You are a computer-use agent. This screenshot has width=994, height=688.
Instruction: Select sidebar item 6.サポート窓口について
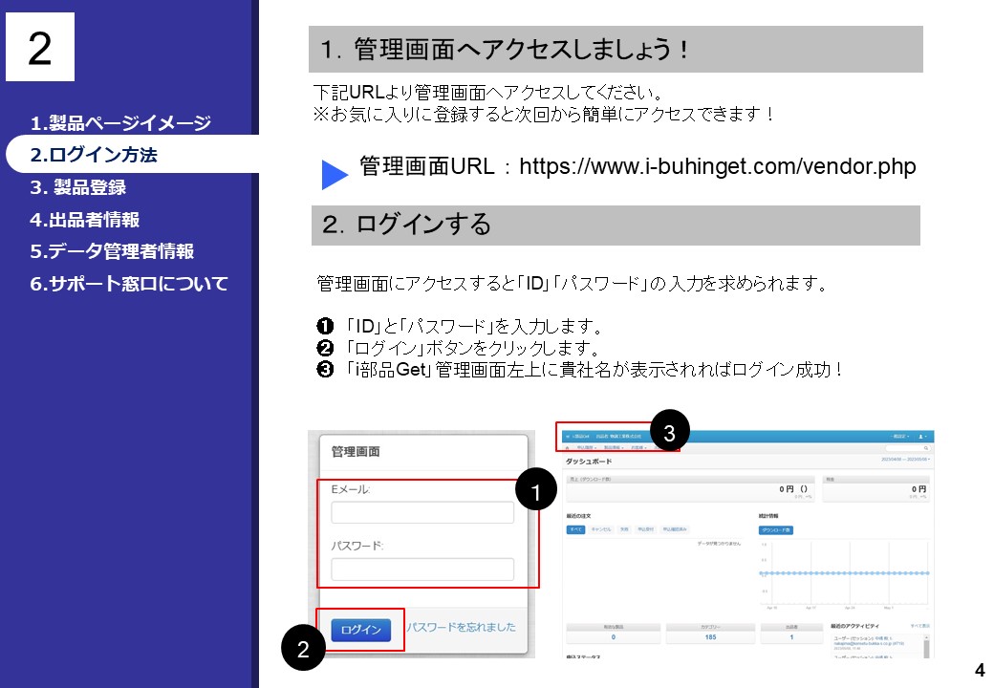[129, 284]
